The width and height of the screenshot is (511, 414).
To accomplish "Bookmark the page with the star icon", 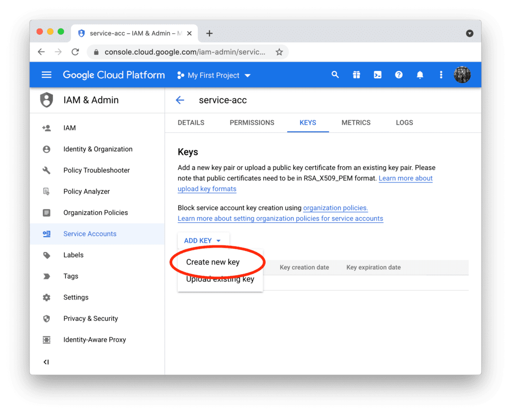I will point(279,52).
